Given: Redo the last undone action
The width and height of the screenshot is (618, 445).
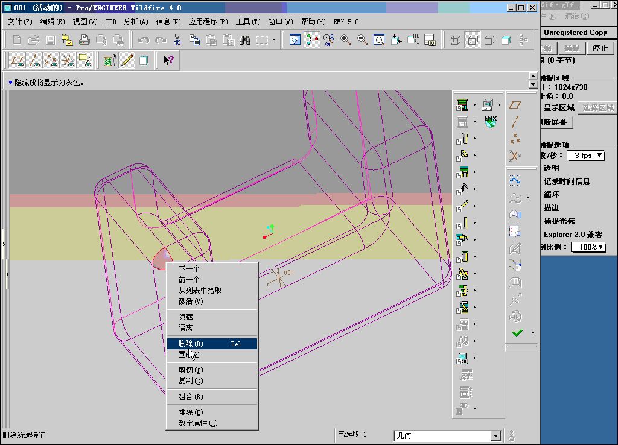Looking at the screenshot, I should pos(161,40).
